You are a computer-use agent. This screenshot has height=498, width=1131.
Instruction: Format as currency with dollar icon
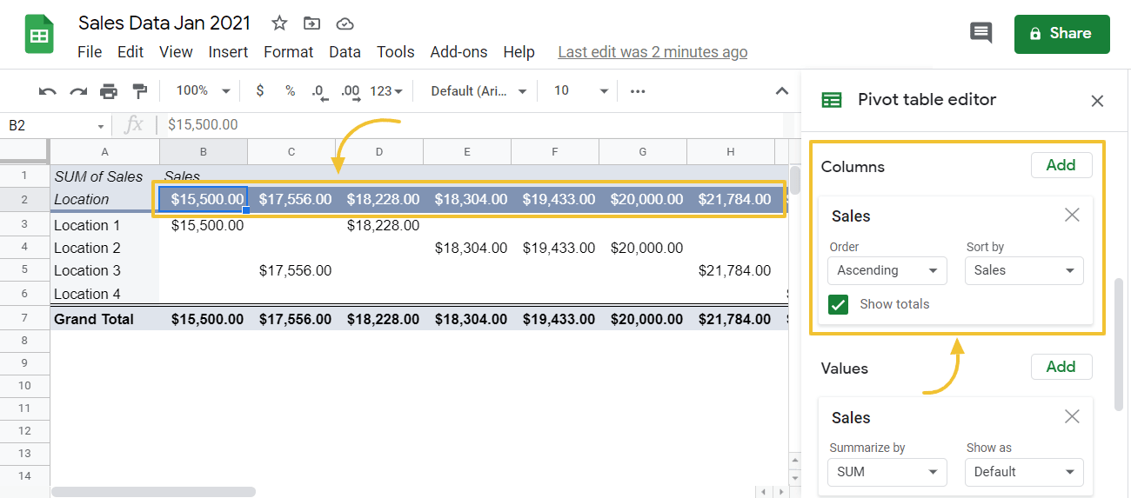pyautogui.click(x=260, y=91)
